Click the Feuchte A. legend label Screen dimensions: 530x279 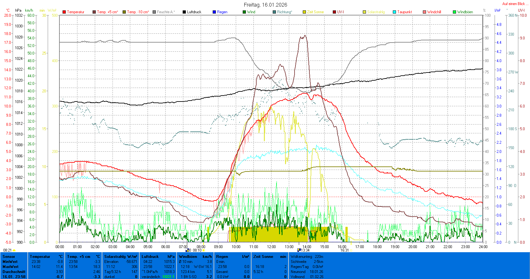pyautogui.click(x=166, y=12)
